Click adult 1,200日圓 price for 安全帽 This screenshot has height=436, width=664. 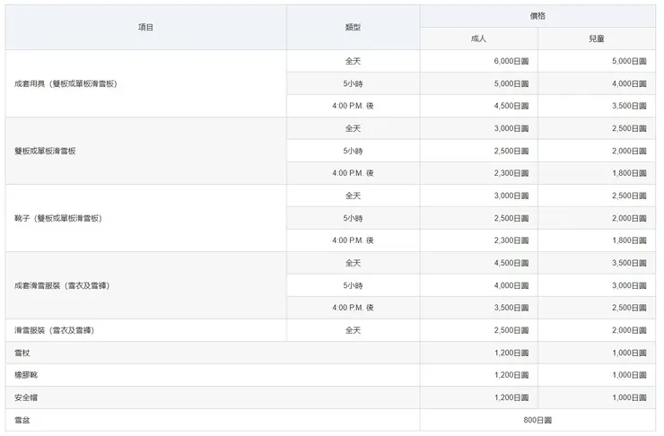(x=511, y=397)
